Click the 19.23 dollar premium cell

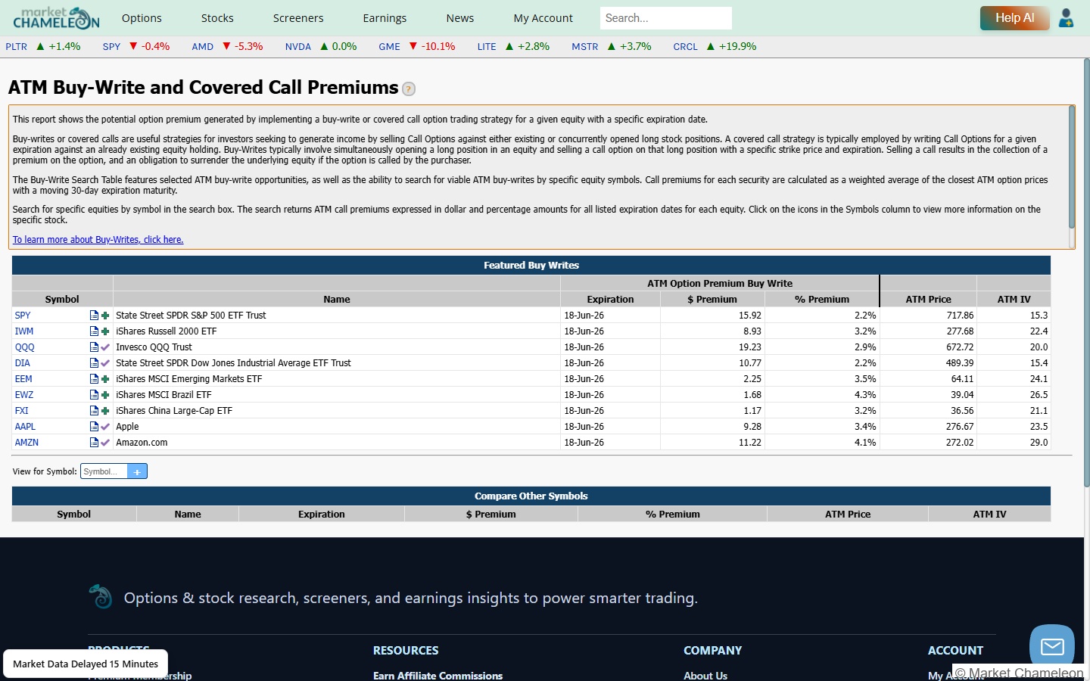pos(712,347)
